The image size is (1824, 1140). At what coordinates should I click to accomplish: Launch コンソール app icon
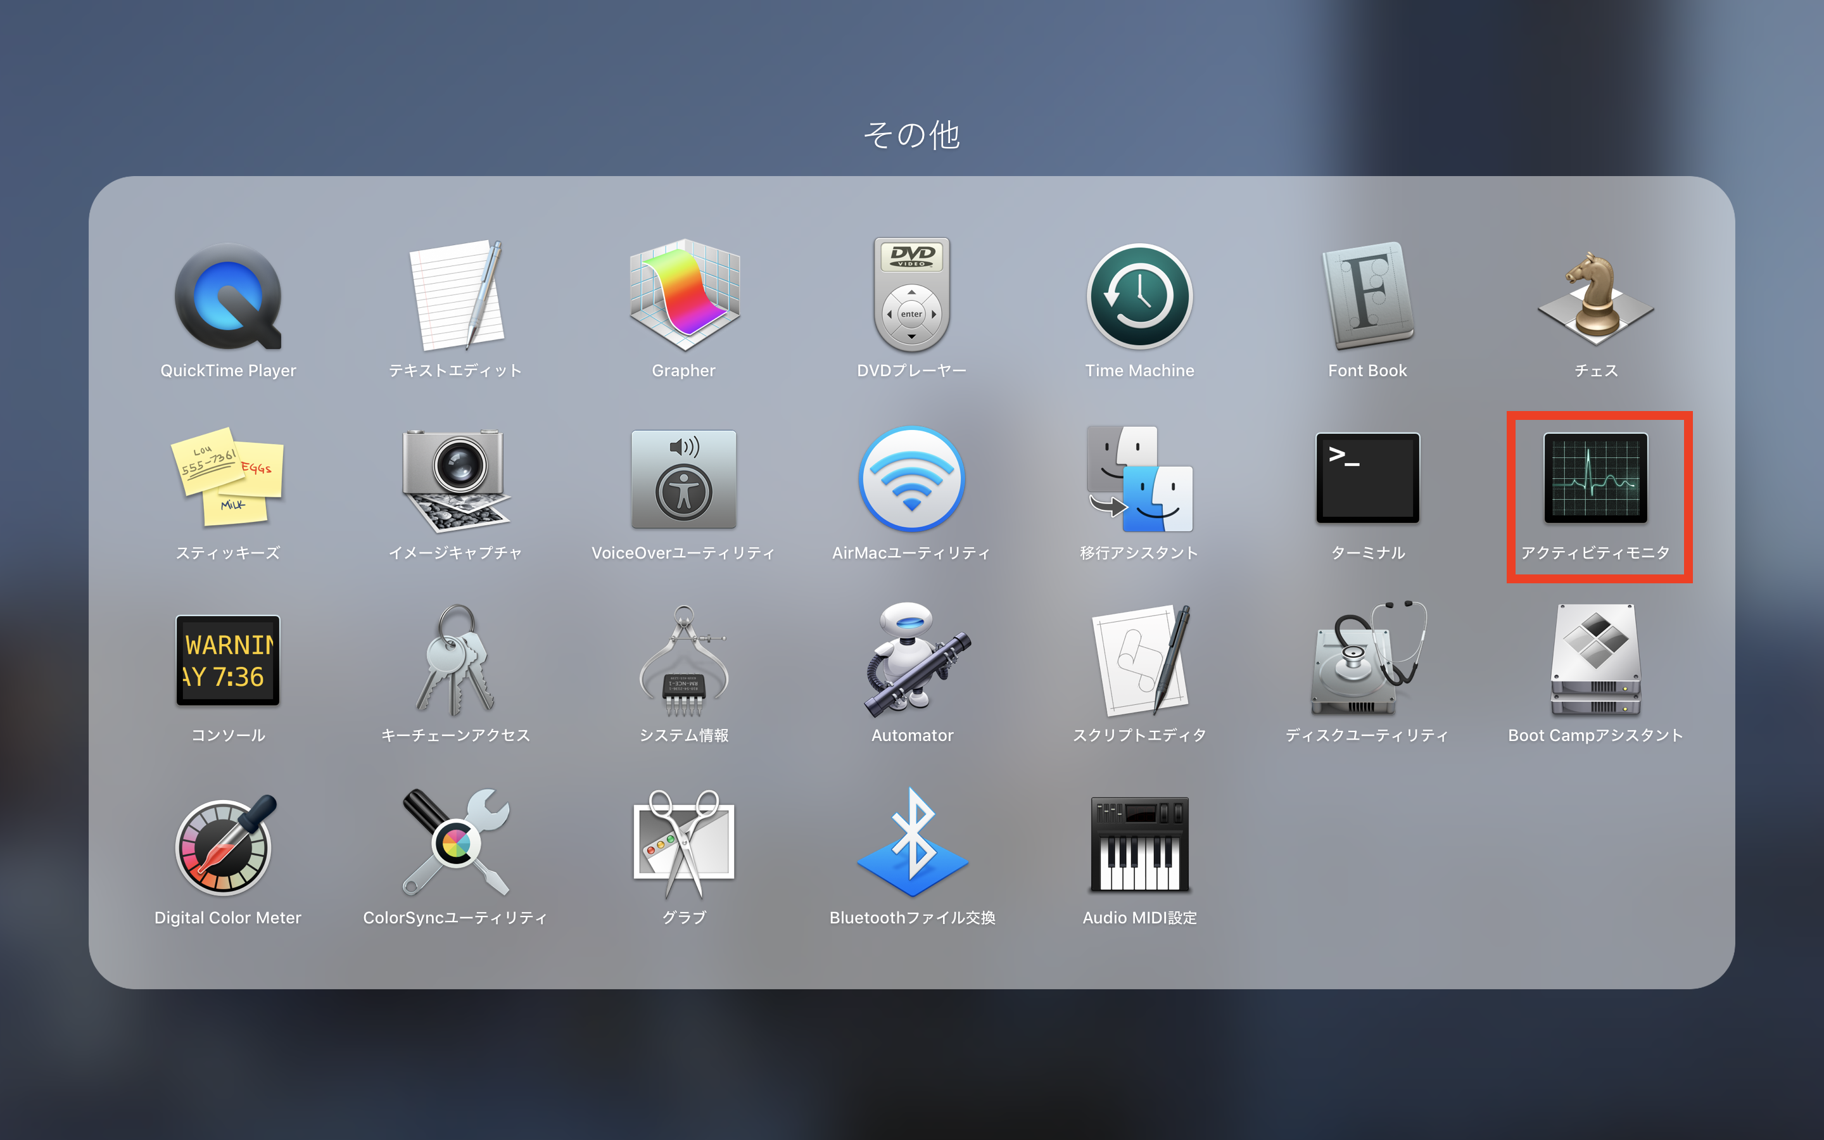[227, 661]
